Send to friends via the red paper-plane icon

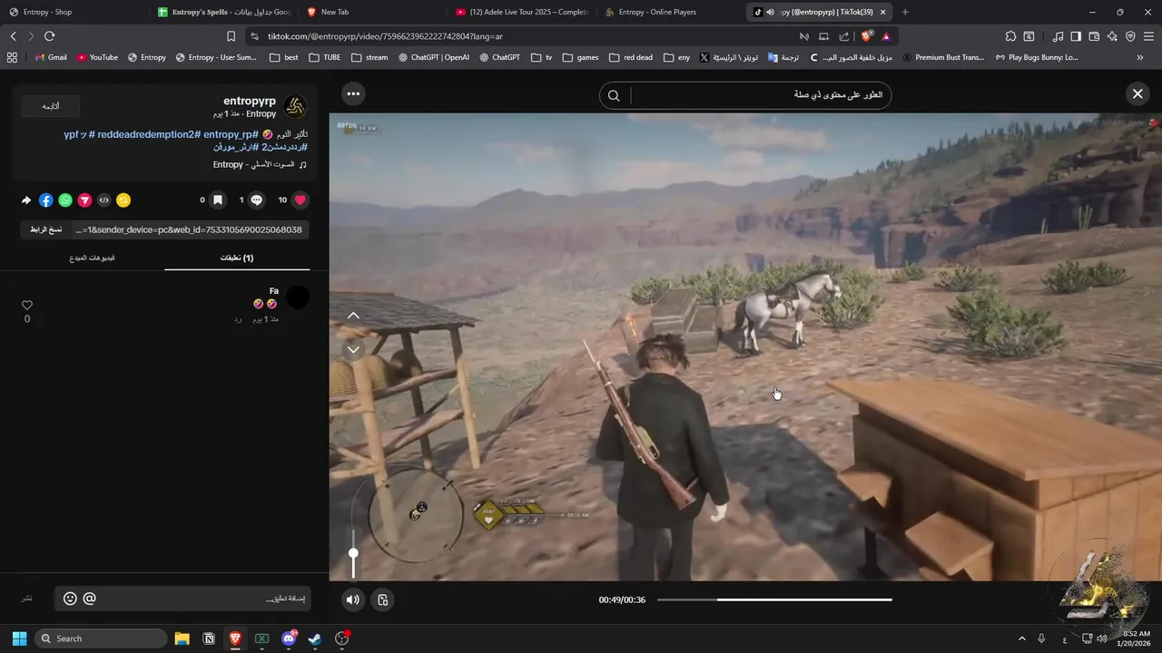click(x=84, y=200)
